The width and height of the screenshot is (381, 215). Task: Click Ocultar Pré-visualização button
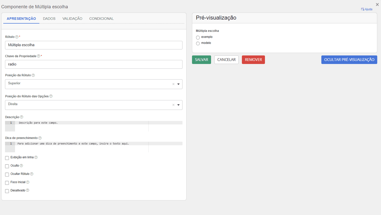[349, 60]
